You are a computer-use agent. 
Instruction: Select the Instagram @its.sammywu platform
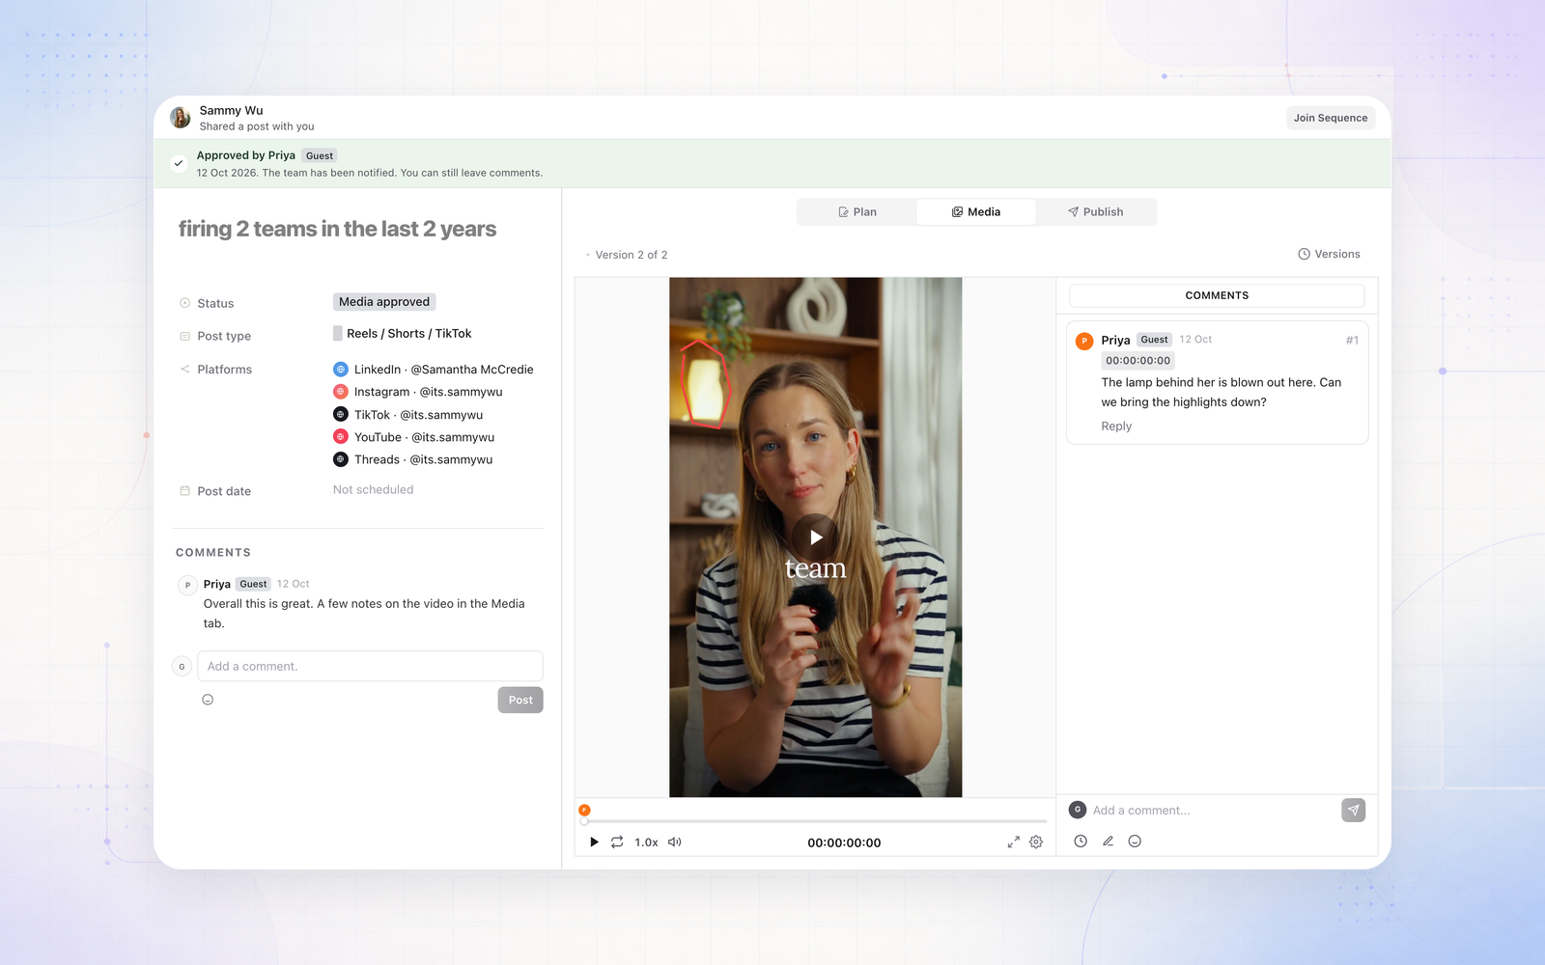(x=418, y=392)
